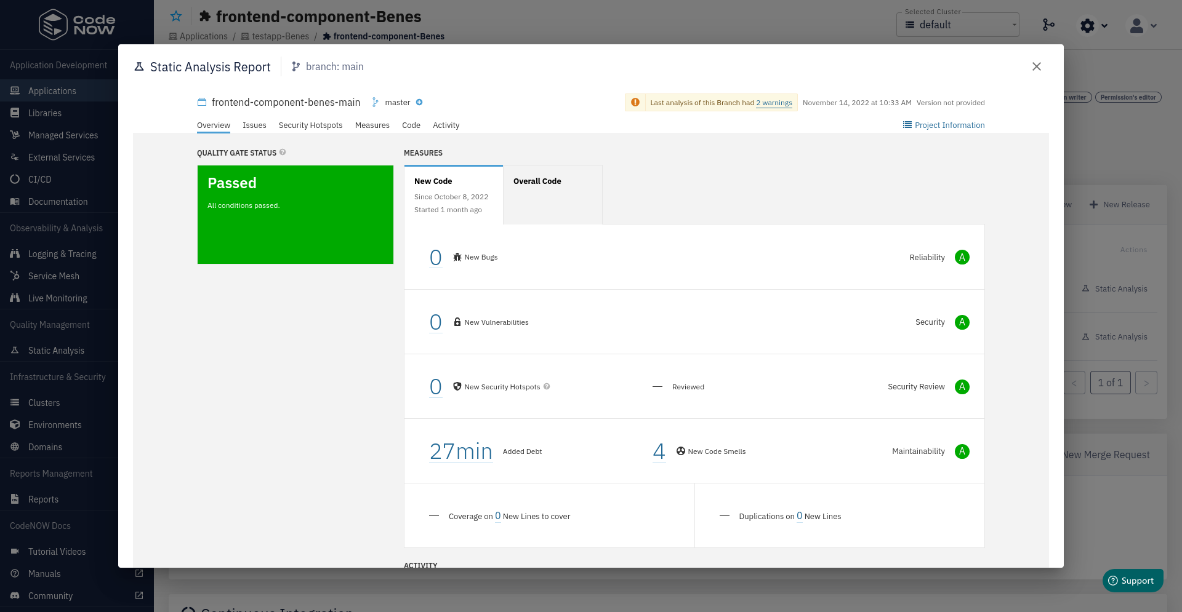Expand the user account menu
The width and height of the screenshot is (1182, 612).
point(1142,25)
